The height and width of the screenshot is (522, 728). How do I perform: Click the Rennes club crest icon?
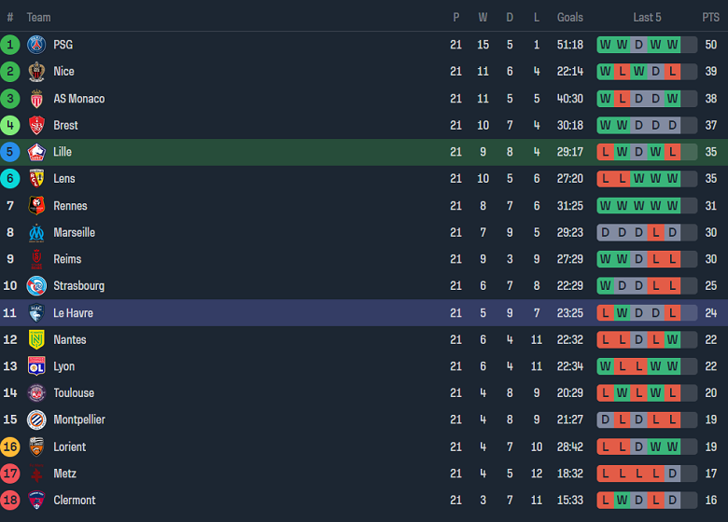click(x=36, y=206)
